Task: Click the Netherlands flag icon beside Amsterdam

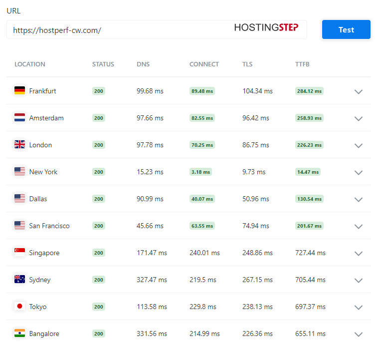Action: coord(19,117)
